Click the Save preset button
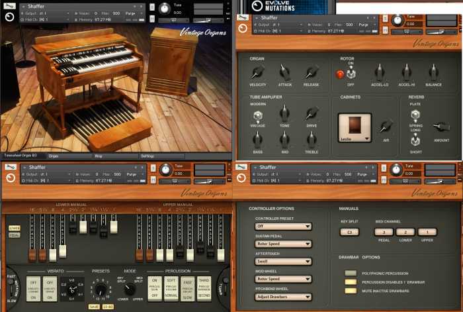This screenshot has width=463, height=312. (94, 307)
